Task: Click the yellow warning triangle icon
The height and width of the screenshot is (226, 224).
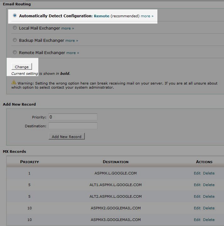Action: coord(14,83)
